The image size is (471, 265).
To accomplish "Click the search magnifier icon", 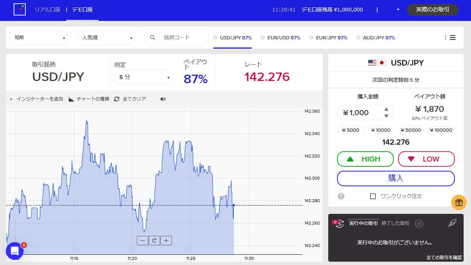I will tap(152, 38).
